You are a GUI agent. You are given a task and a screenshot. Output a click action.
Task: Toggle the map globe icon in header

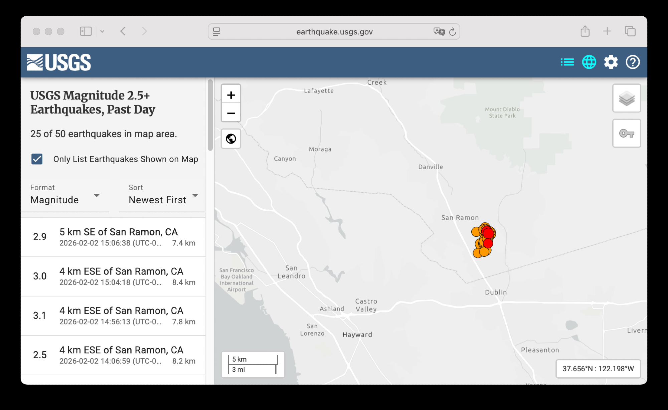pyautogui.click(x=589, y=62)
